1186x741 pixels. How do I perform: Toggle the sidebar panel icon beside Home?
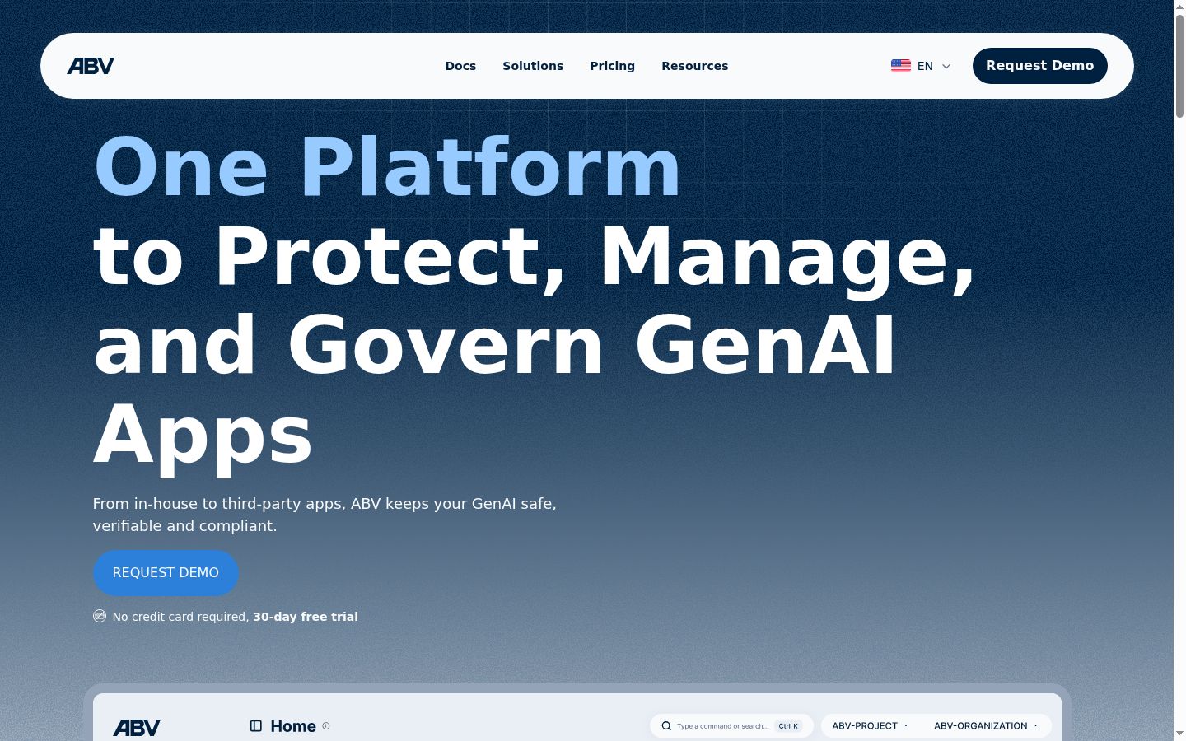pyautogui.click(x=256, y=726)
